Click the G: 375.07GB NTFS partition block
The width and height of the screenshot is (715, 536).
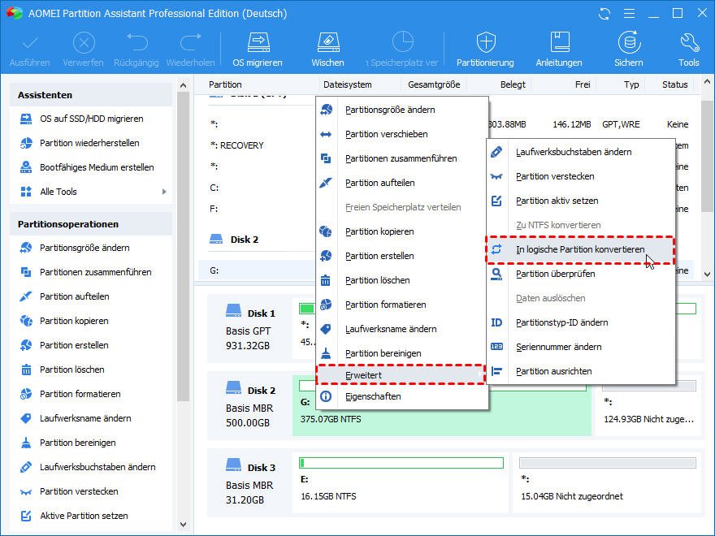(x=441, y=407)
